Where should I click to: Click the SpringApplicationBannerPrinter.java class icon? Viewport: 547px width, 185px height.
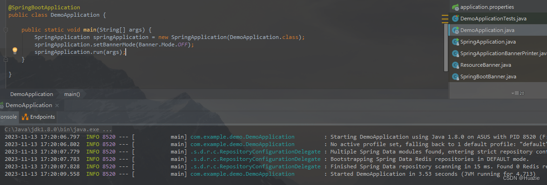455,53
